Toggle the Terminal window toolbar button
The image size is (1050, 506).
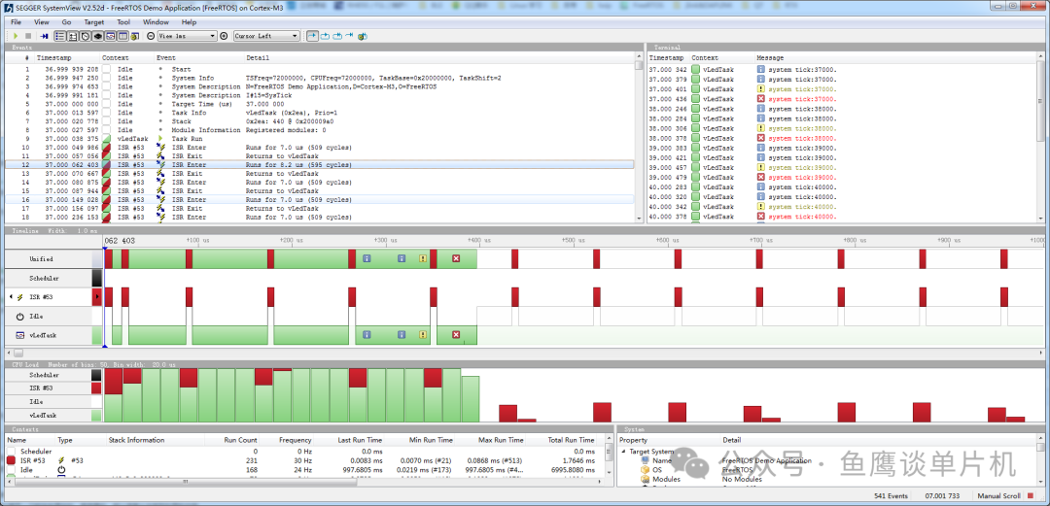point(72,36)
